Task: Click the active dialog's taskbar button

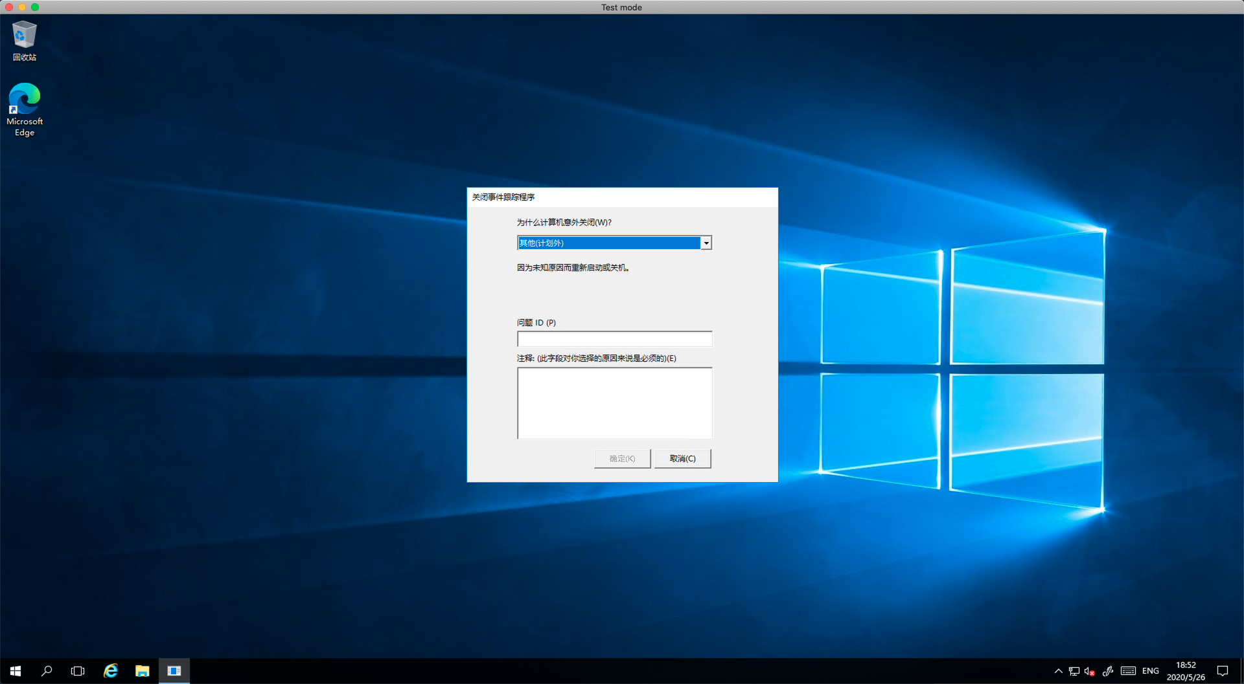Action: pyautogui.click(x=174, y=671)
